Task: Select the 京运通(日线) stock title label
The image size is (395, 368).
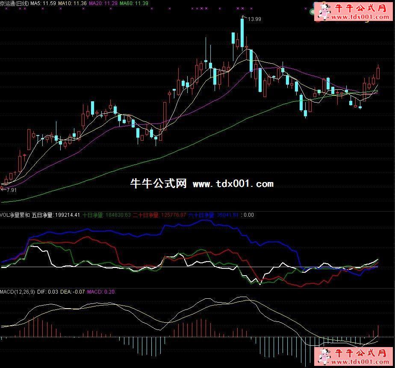Action: [x=14, y=3]
